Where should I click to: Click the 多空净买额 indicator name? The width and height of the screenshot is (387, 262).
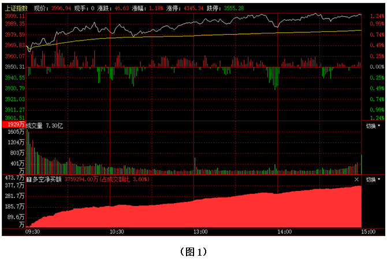point(47,179)
